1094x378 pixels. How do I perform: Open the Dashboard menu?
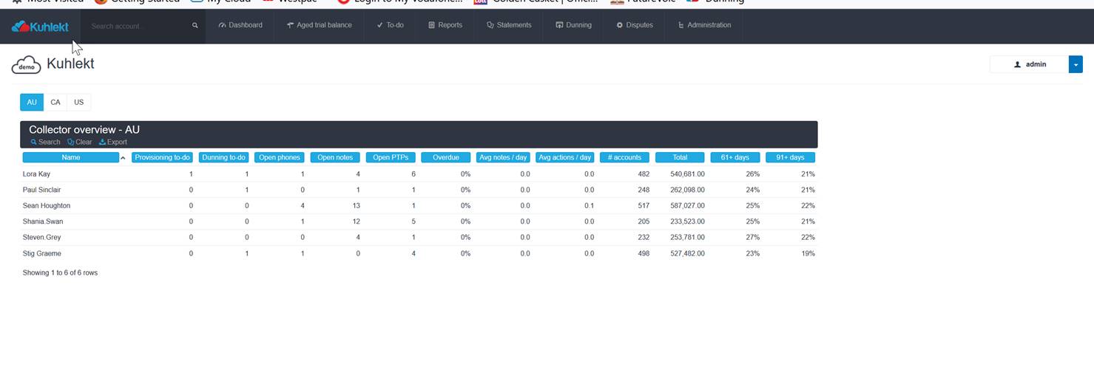click(x=240, y=25)
